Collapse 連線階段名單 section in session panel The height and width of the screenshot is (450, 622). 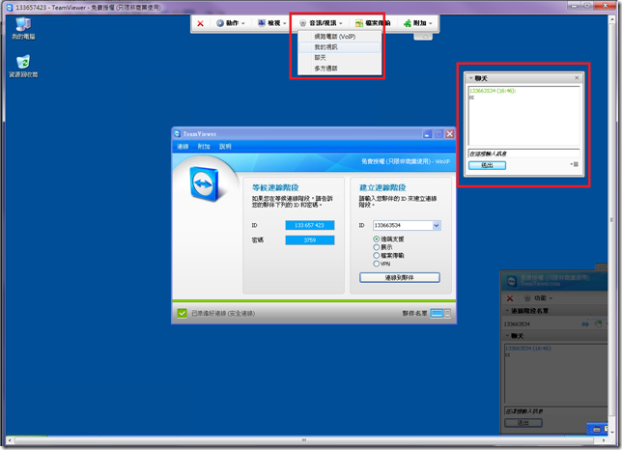point(507,311)
